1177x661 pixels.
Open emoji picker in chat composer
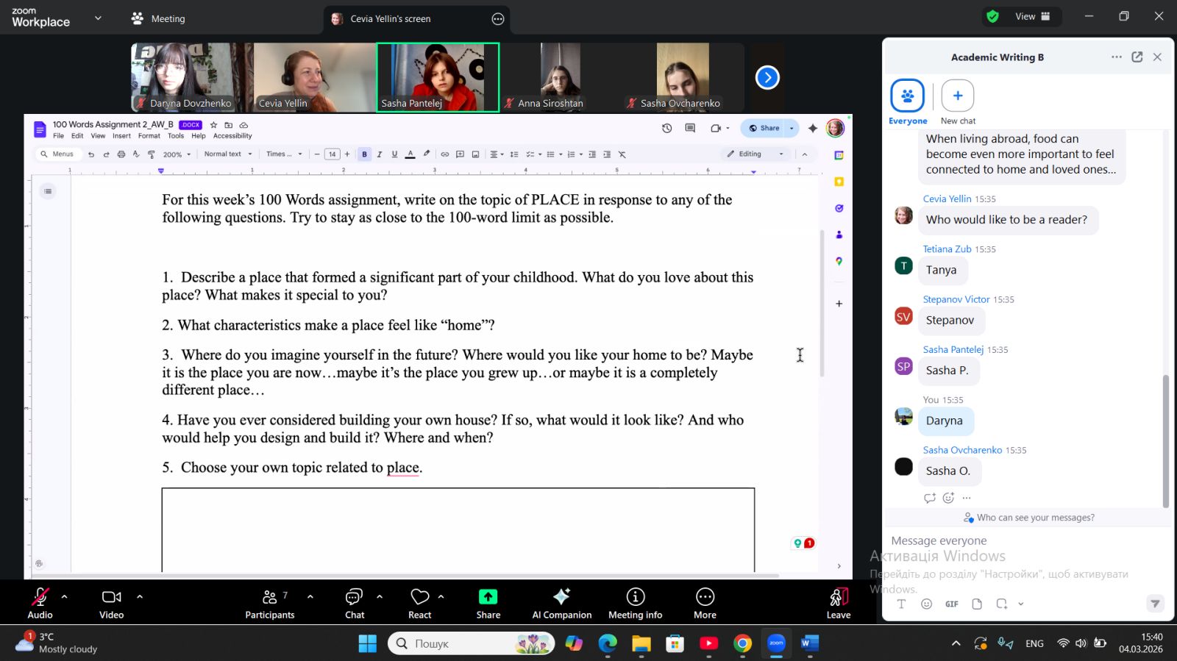(x=926, y=604)
